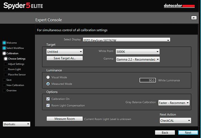201x138 pixels.
Task: Open the Calibration step in sidebar
Action: 12,53
